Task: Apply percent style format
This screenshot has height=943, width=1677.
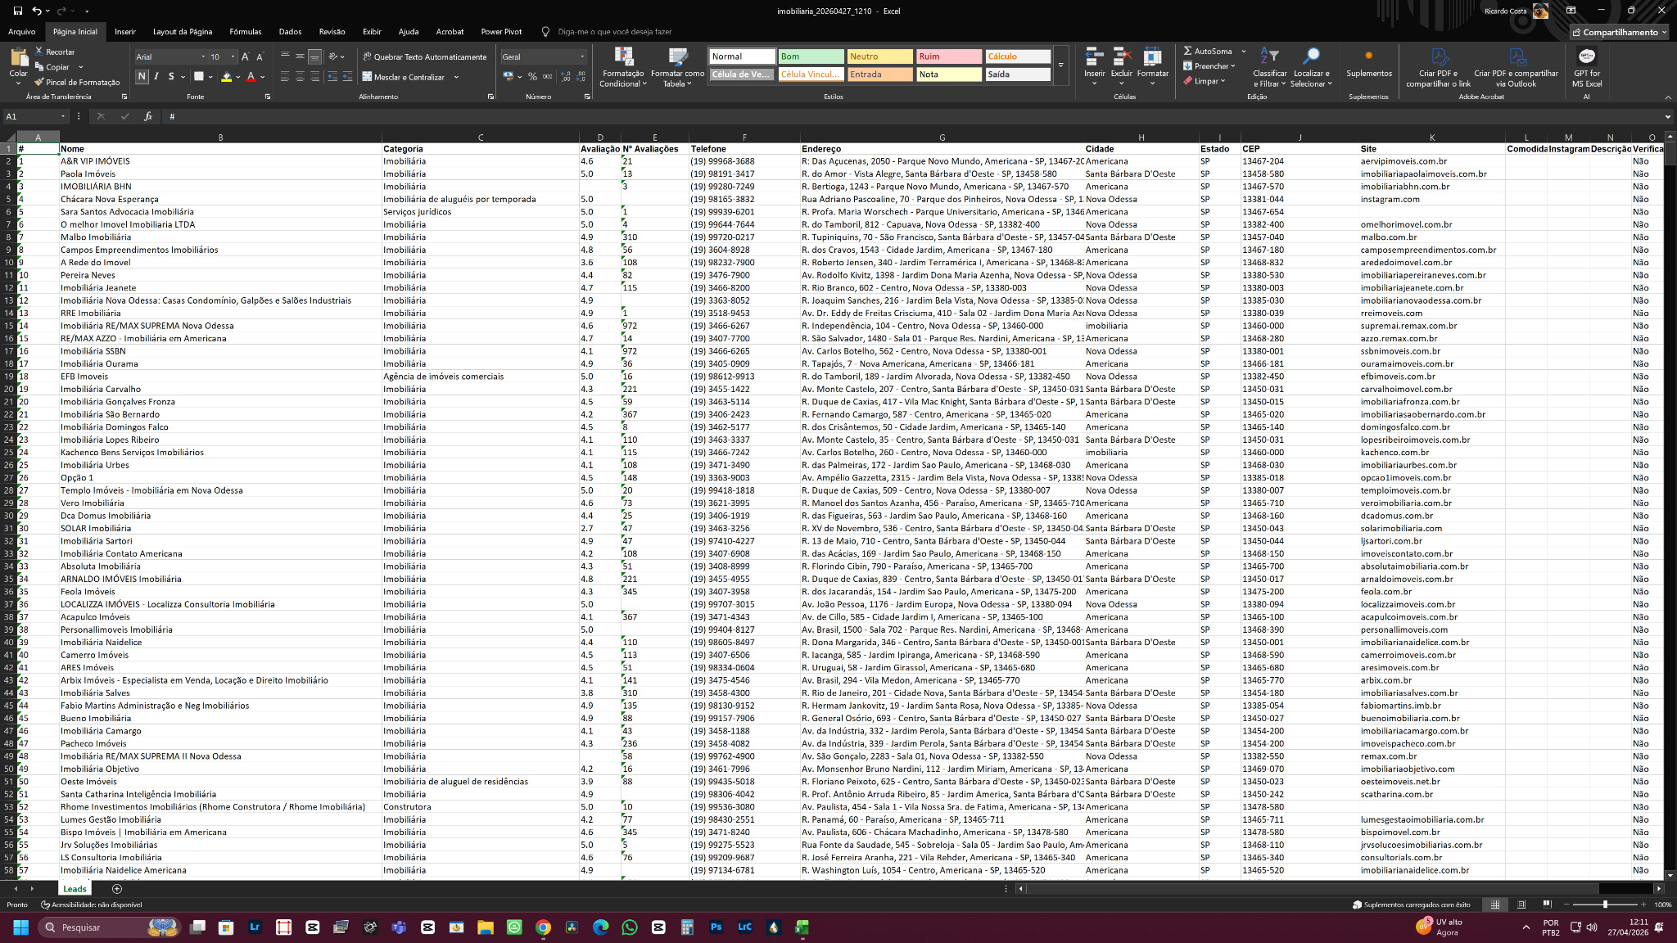Action: pyautogui.click(x=532, y=76)
